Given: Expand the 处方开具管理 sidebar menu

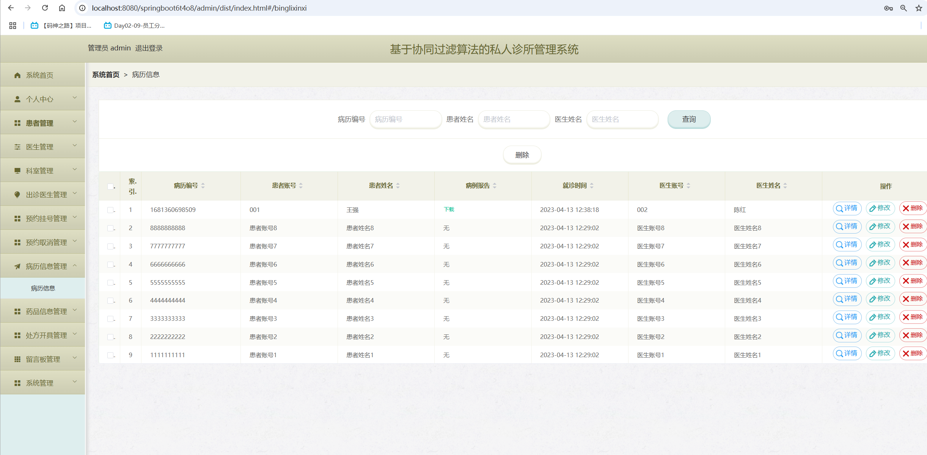Looking at the screenshot, I should pos(42,335).
